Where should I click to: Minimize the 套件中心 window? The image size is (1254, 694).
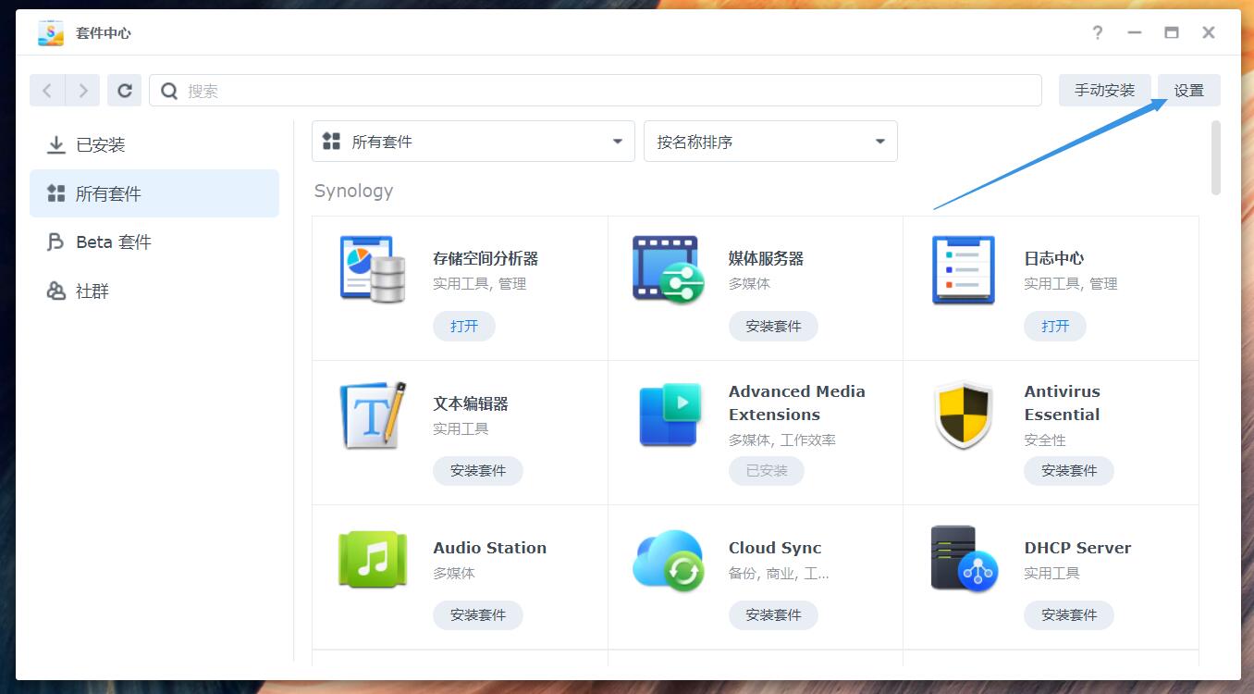click(1135, 32)
